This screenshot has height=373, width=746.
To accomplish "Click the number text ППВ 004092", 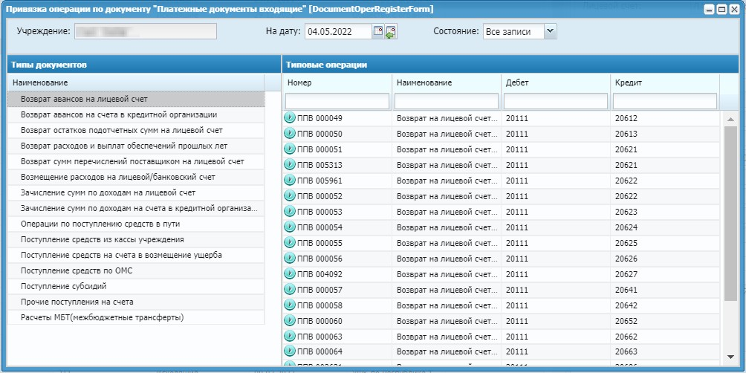I will pos(320,274).
